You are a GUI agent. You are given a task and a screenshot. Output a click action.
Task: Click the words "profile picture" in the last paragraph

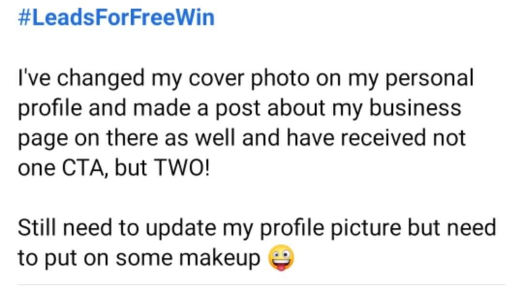[330, 229]
